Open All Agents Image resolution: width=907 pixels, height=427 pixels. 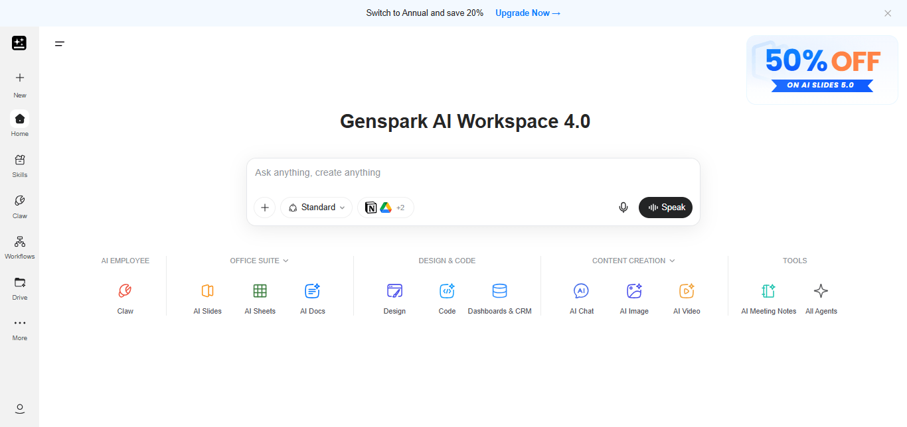[821, 298]
